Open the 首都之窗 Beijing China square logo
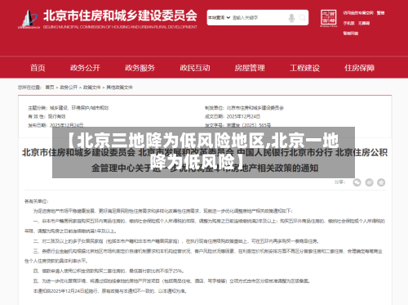 (329, 18)
